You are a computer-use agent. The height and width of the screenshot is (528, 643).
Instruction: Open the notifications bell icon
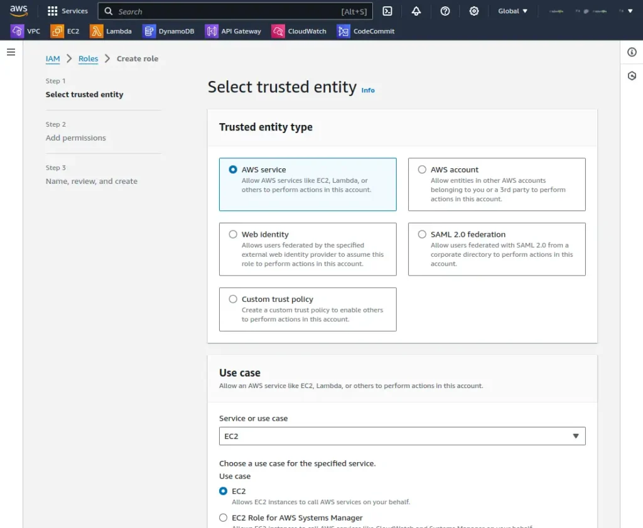[416, 11]
